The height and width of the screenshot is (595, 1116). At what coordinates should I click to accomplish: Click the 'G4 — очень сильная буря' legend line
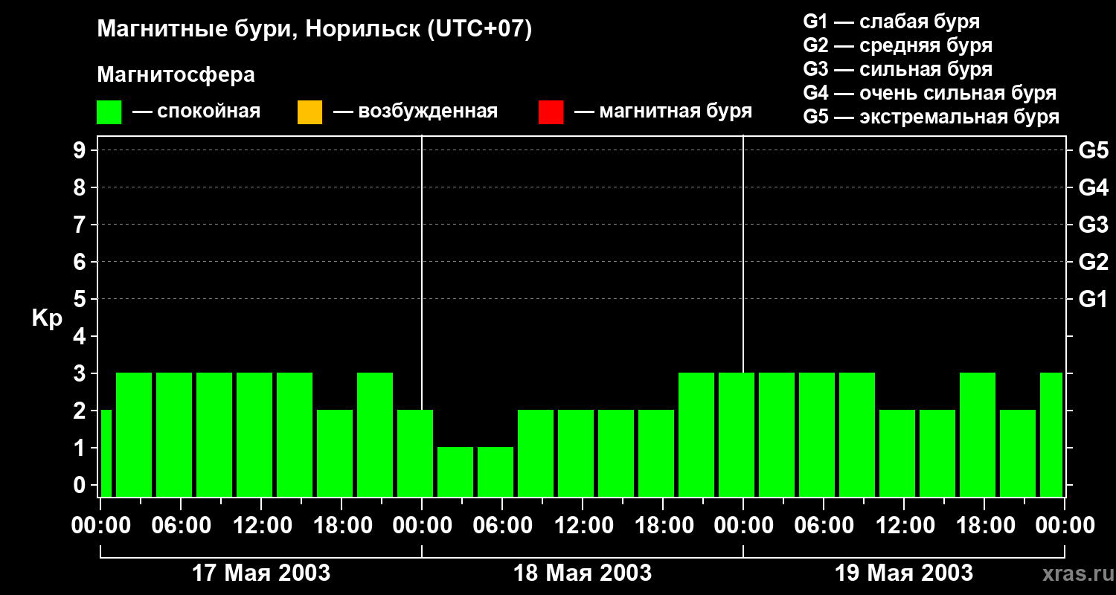pyautogui.click(x=930, y=93)
